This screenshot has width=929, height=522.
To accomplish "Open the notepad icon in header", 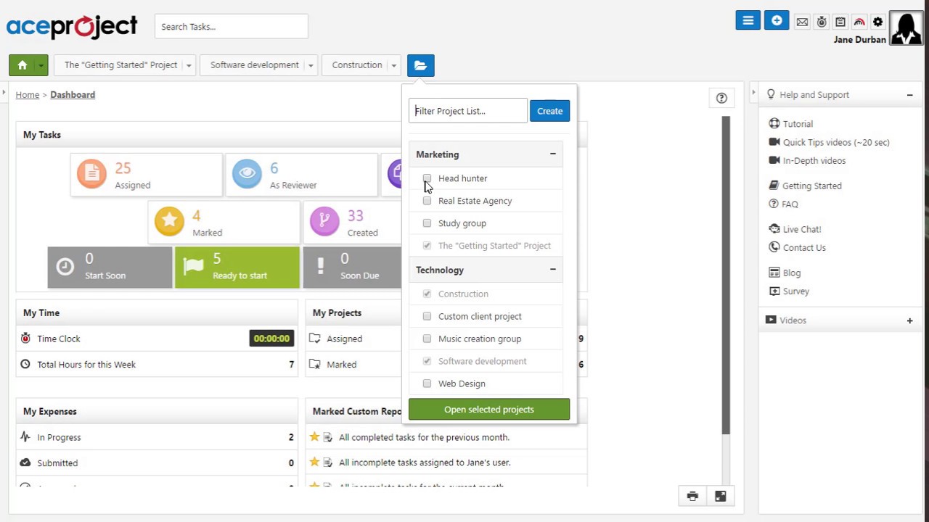I will pyautogui.click(x=840, y=22).
